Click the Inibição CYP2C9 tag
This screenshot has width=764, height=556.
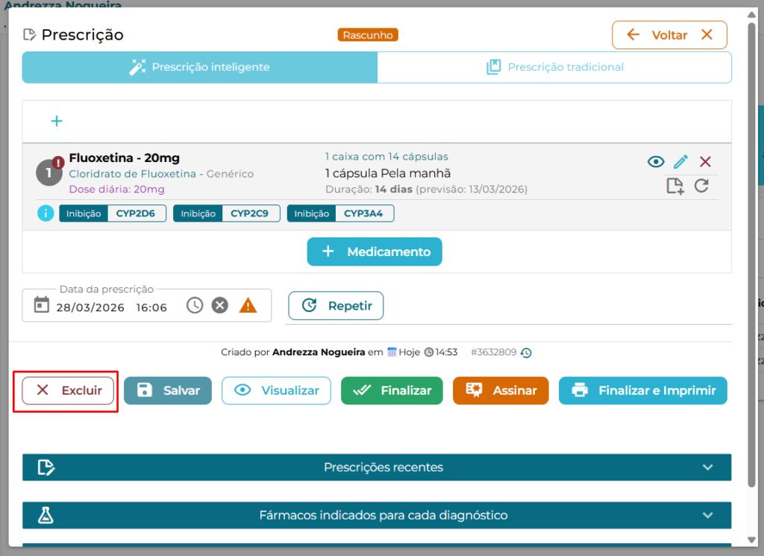pyautogui.click(x=227, y=213)
